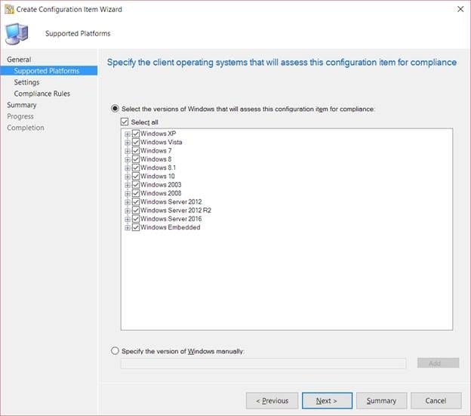The image size is (471, 416).
Task: Expand the Windows Embedded tree node
Action: click(128, 228)
